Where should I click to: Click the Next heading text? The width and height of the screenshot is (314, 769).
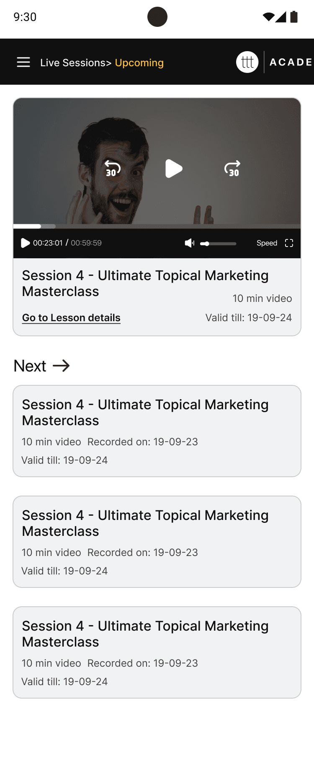(30, 366)
